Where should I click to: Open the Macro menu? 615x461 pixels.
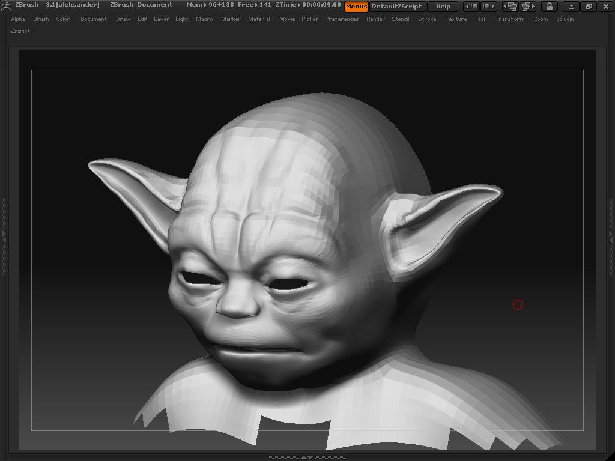pos(204,19)
